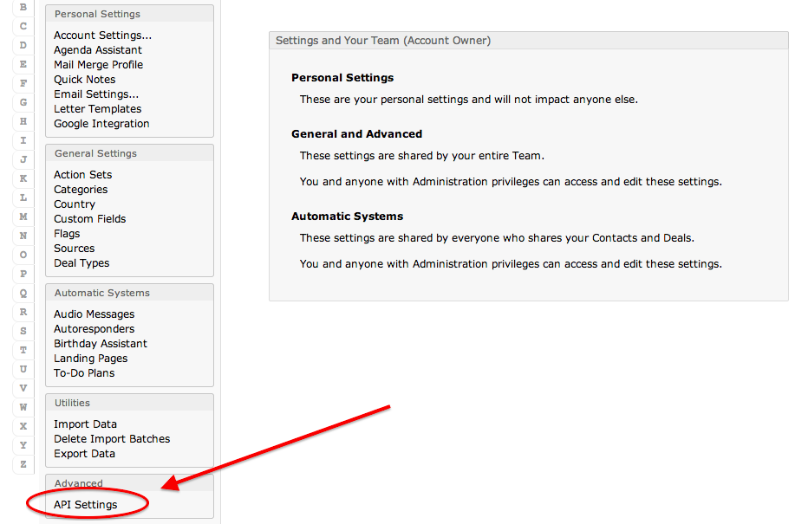Open Email Settings link
This screenshot has width=795, height=524.
click(x=96, y=94)
